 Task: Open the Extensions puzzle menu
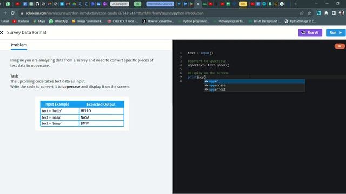coord(326,13)
